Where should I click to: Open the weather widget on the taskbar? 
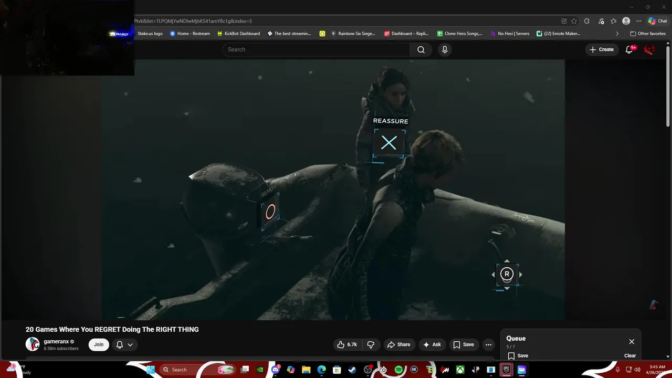coord(18,370)
